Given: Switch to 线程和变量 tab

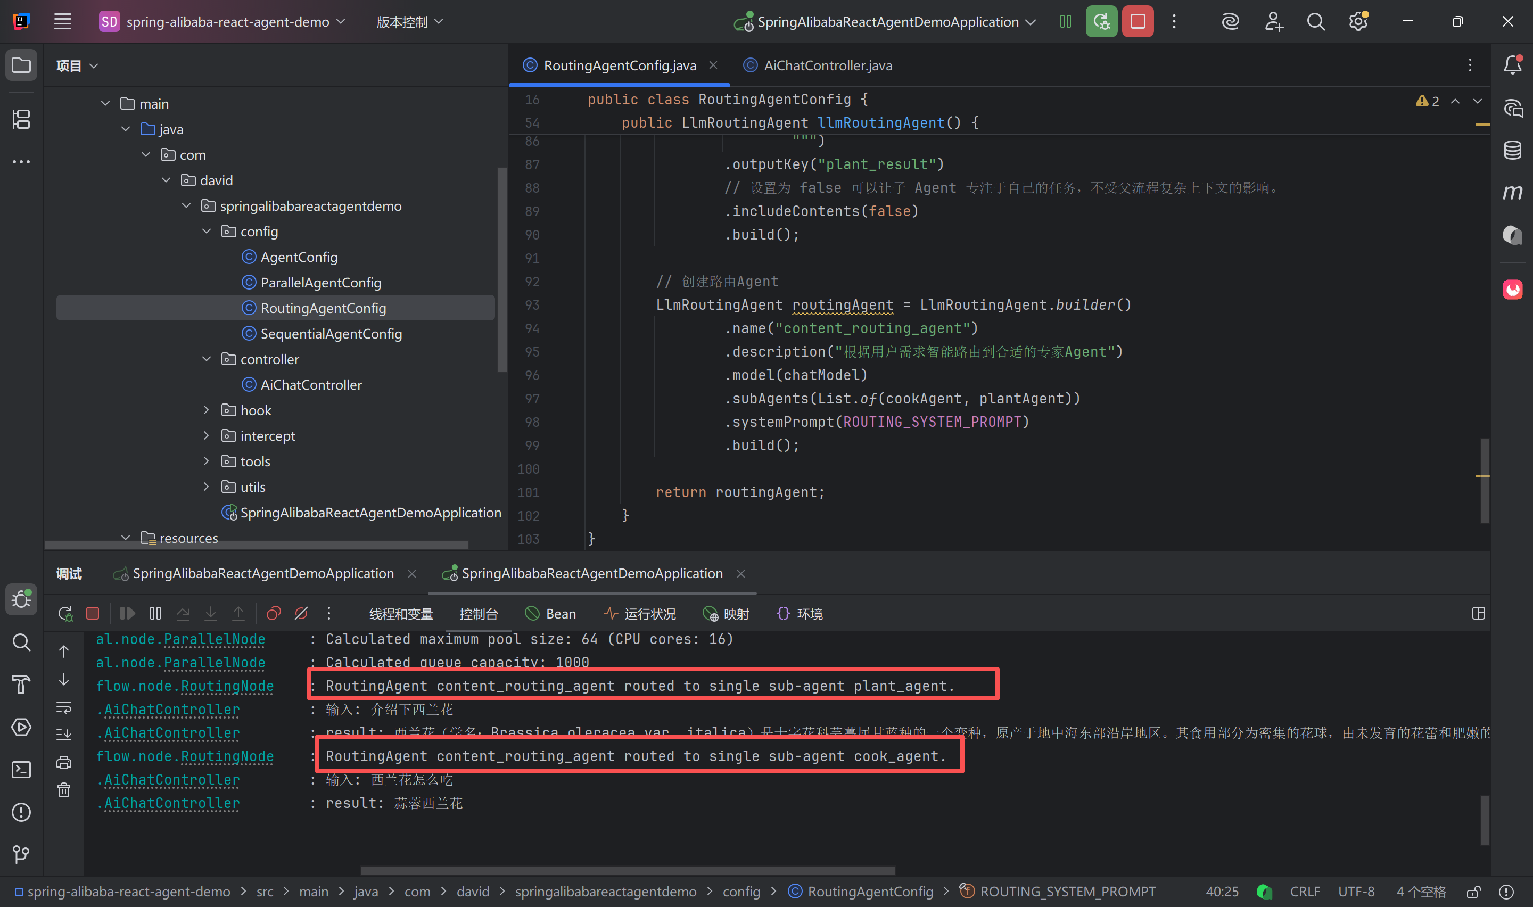Looking at the screenshot, I should tap(401, 614).
